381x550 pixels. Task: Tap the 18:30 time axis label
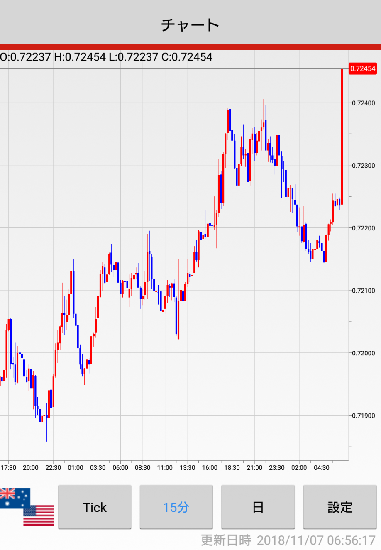coord(232,468)
